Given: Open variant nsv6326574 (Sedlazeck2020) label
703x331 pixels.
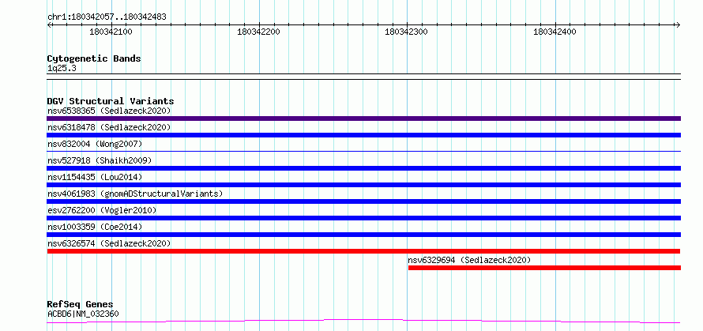Looking at the screenshot, I should click(x=109, y=243).
